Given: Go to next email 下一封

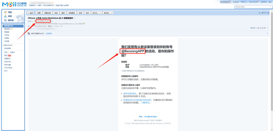Looking at the screenshot, I should point(267,13).
